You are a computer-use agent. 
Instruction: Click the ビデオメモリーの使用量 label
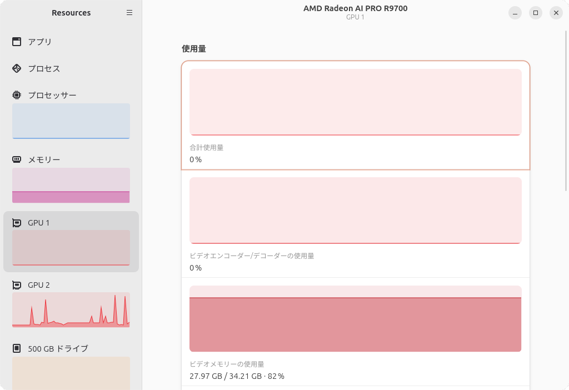[227, 364]
